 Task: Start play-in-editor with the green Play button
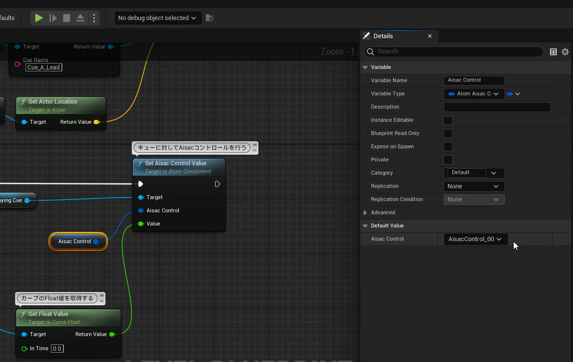39,18
